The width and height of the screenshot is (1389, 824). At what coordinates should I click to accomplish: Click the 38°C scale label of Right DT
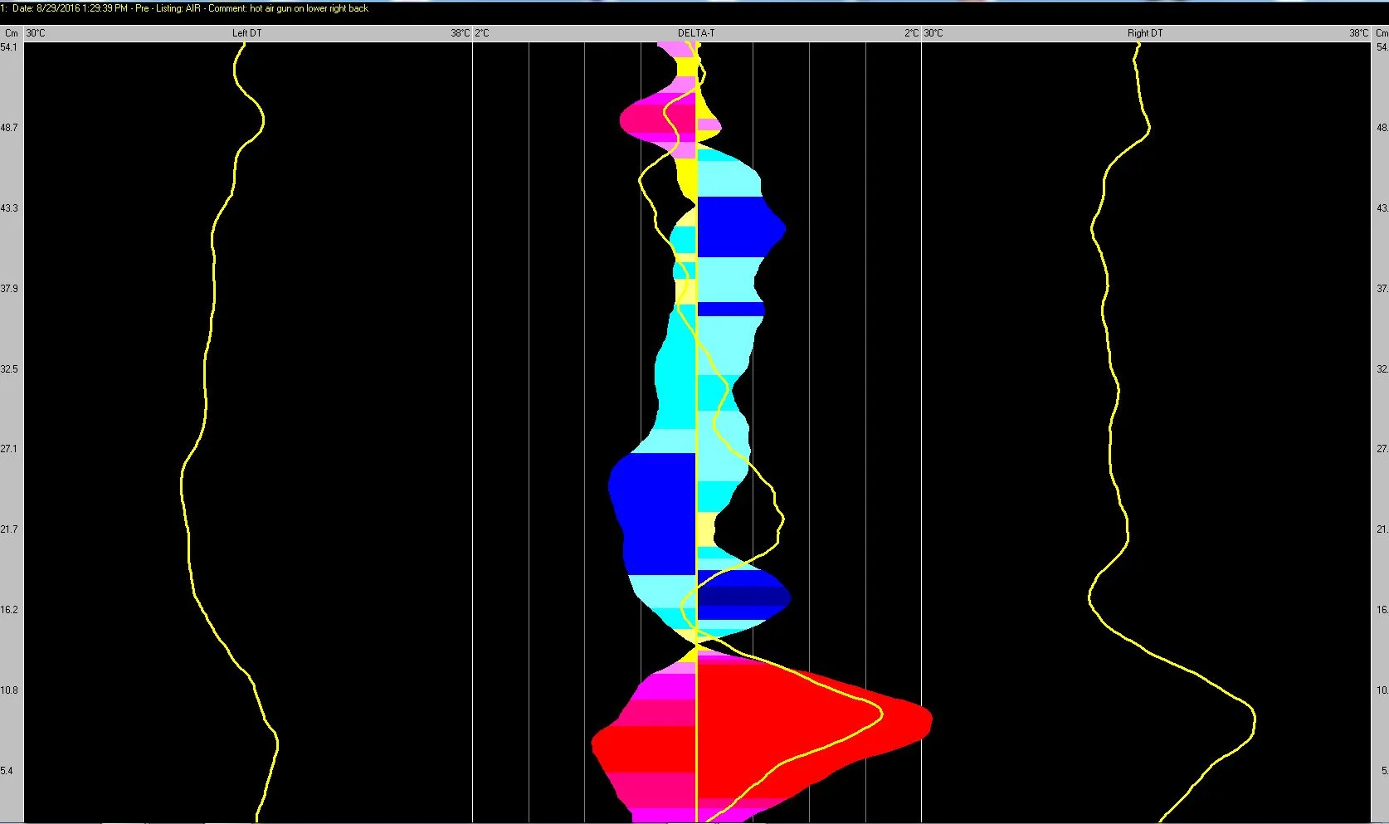click(1358, 33)
